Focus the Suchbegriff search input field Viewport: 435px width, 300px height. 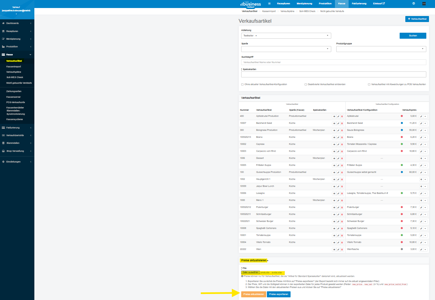pos(334,62)
